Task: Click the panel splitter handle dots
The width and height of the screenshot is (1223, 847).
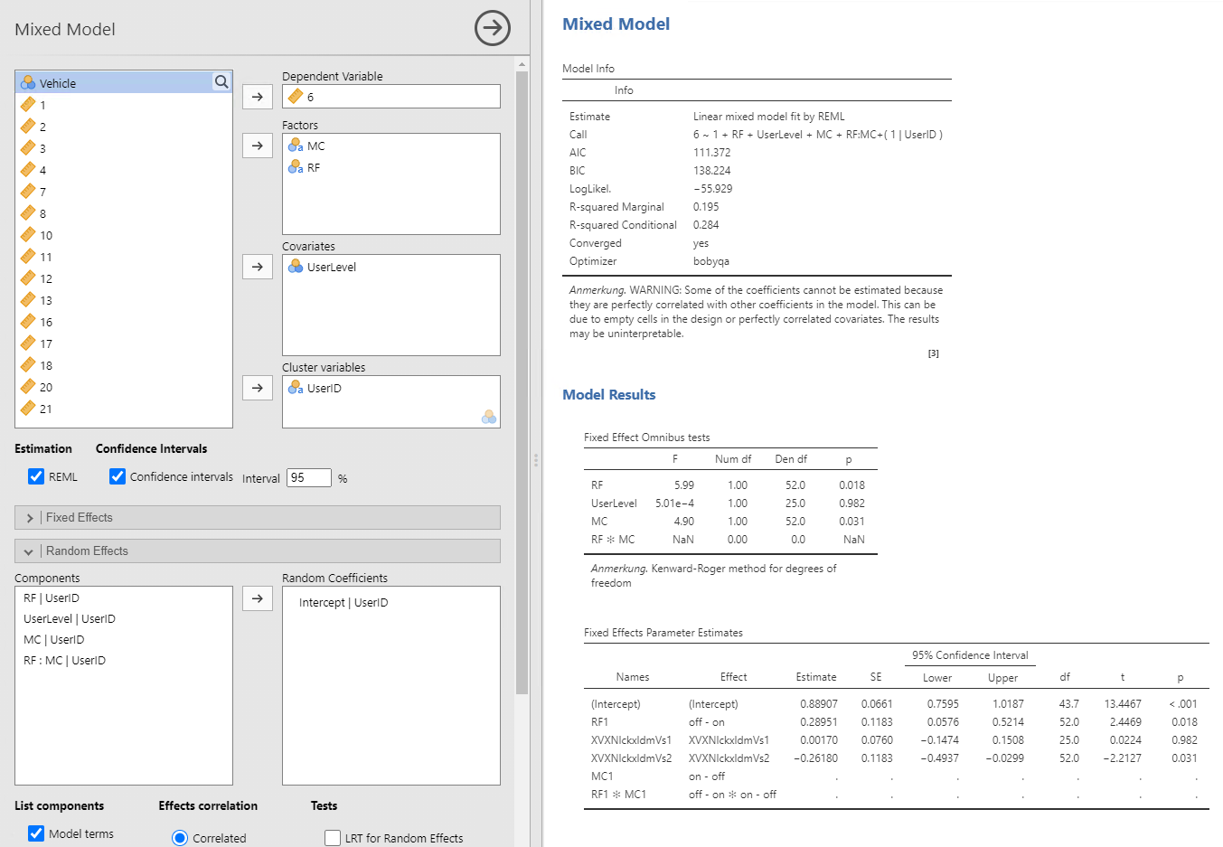Action: click(x=536, y=460)
